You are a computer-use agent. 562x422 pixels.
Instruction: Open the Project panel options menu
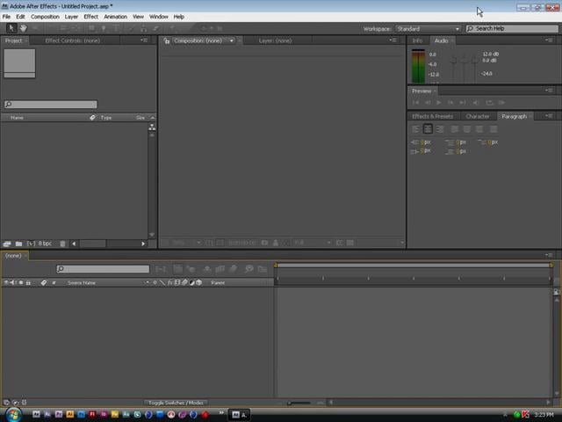pyautogui.click(x=144, y=40)
